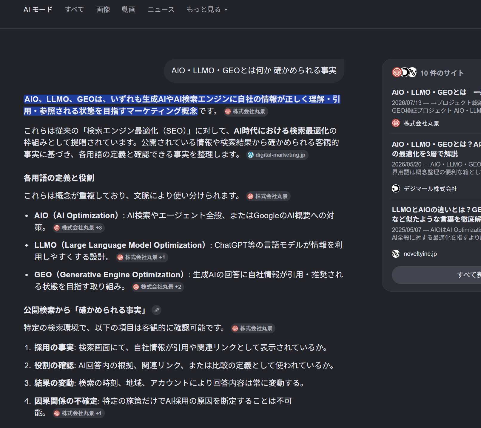Open the 動画 search tab
The width and height of the screenshot is (481, 428).
(129, 10)
